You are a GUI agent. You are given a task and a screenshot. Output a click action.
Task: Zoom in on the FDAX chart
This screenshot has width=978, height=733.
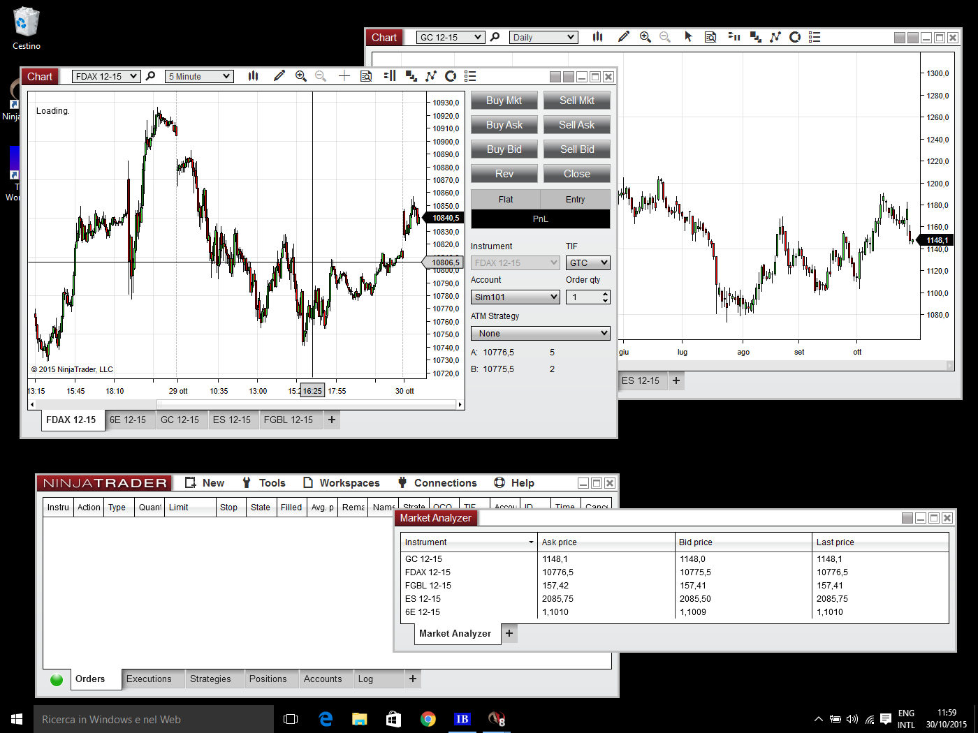tap(301, 76)
